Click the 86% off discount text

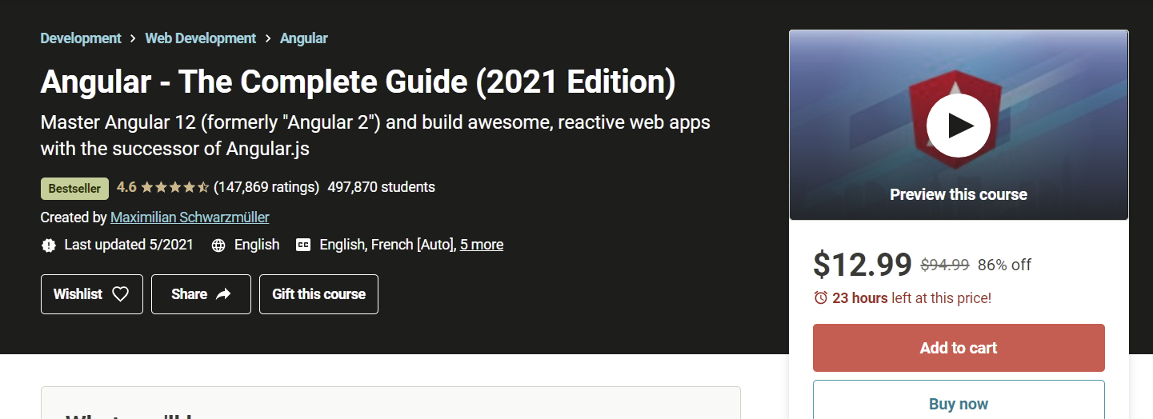[x=1004, y=265]
